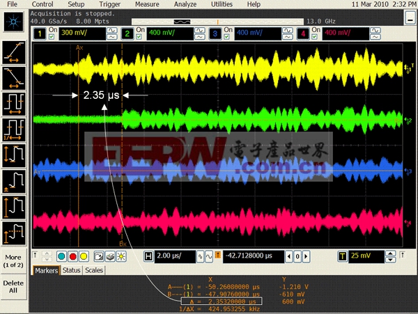Open the Measure menu

pos(147,4)
